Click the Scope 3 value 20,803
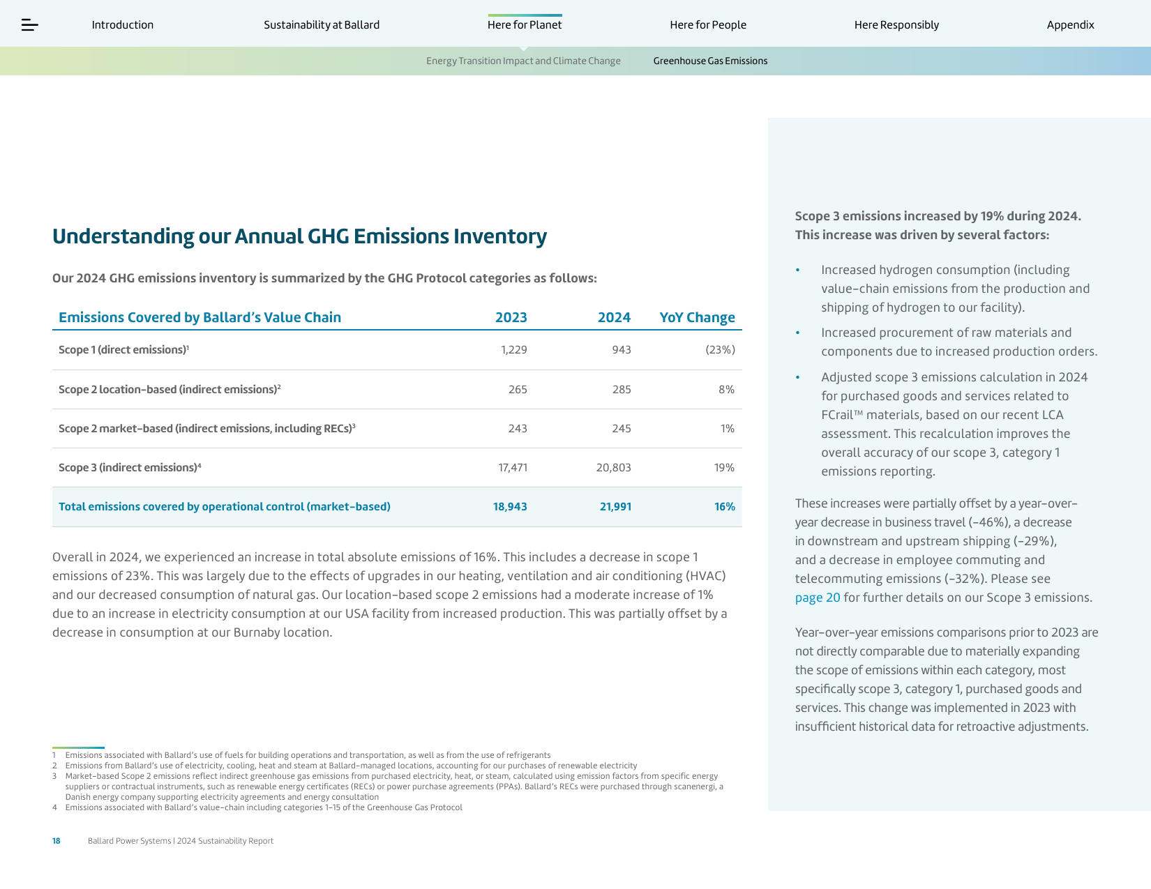 tap(613, 467)
